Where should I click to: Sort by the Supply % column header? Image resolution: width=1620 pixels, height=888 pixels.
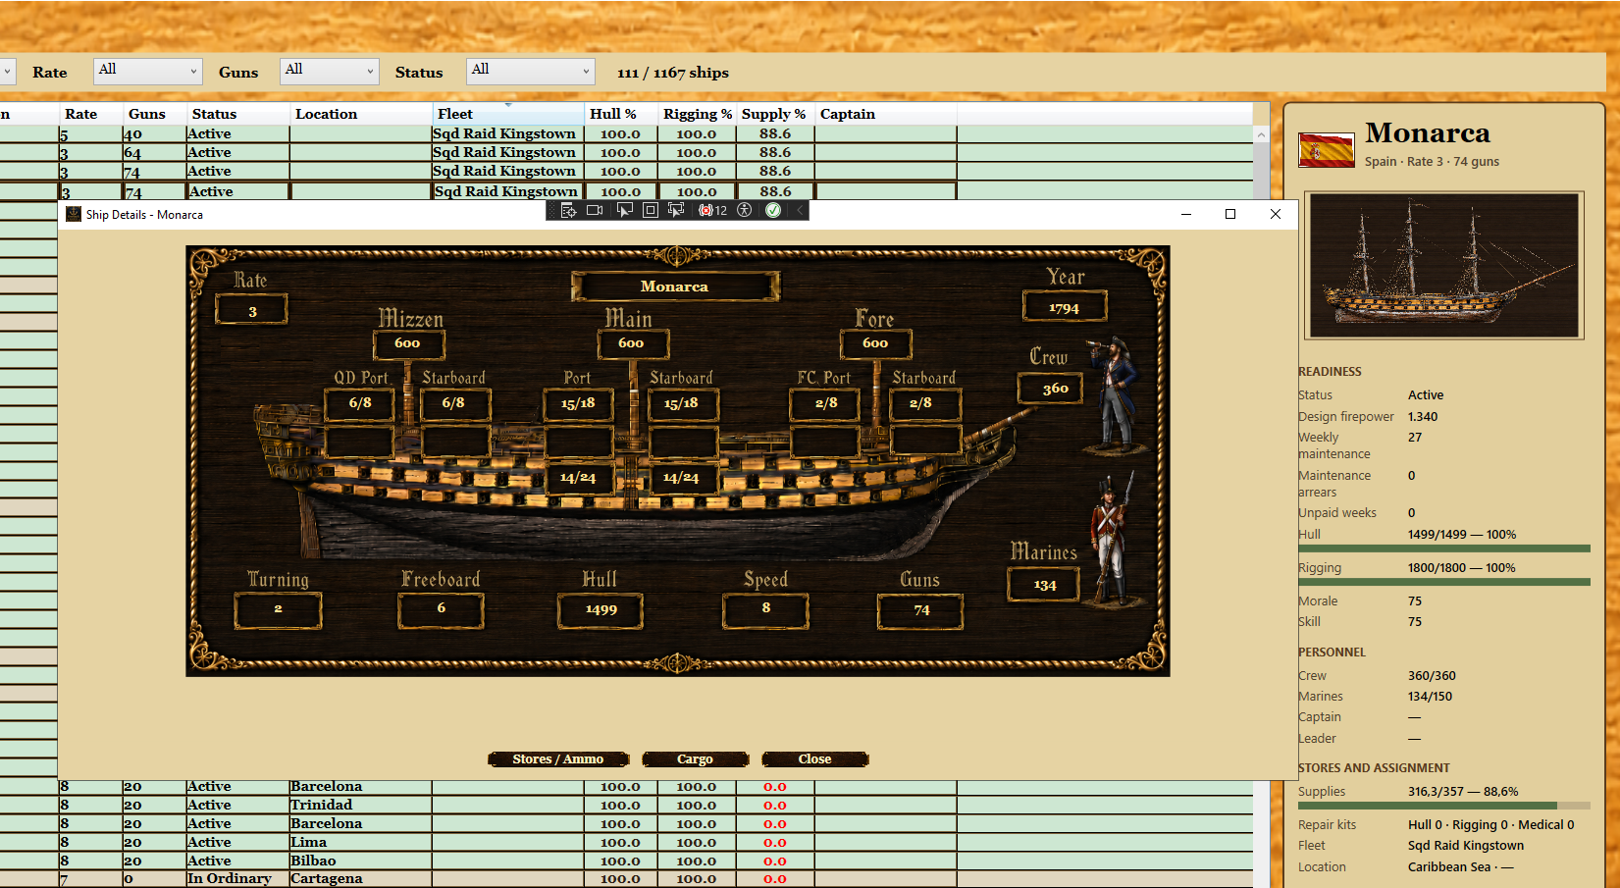point(775,114)
